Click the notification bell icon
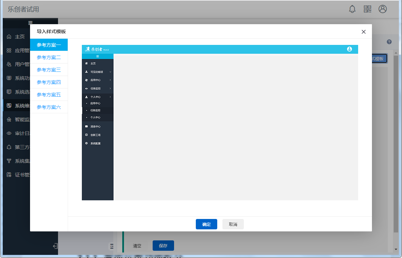 coord(352,9)
